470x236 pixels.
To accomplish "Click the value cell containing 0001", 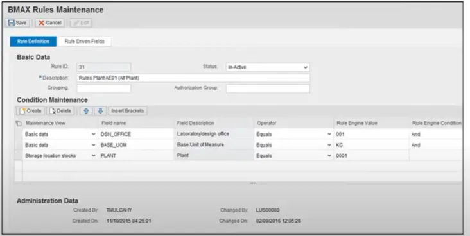I will 372,156.
